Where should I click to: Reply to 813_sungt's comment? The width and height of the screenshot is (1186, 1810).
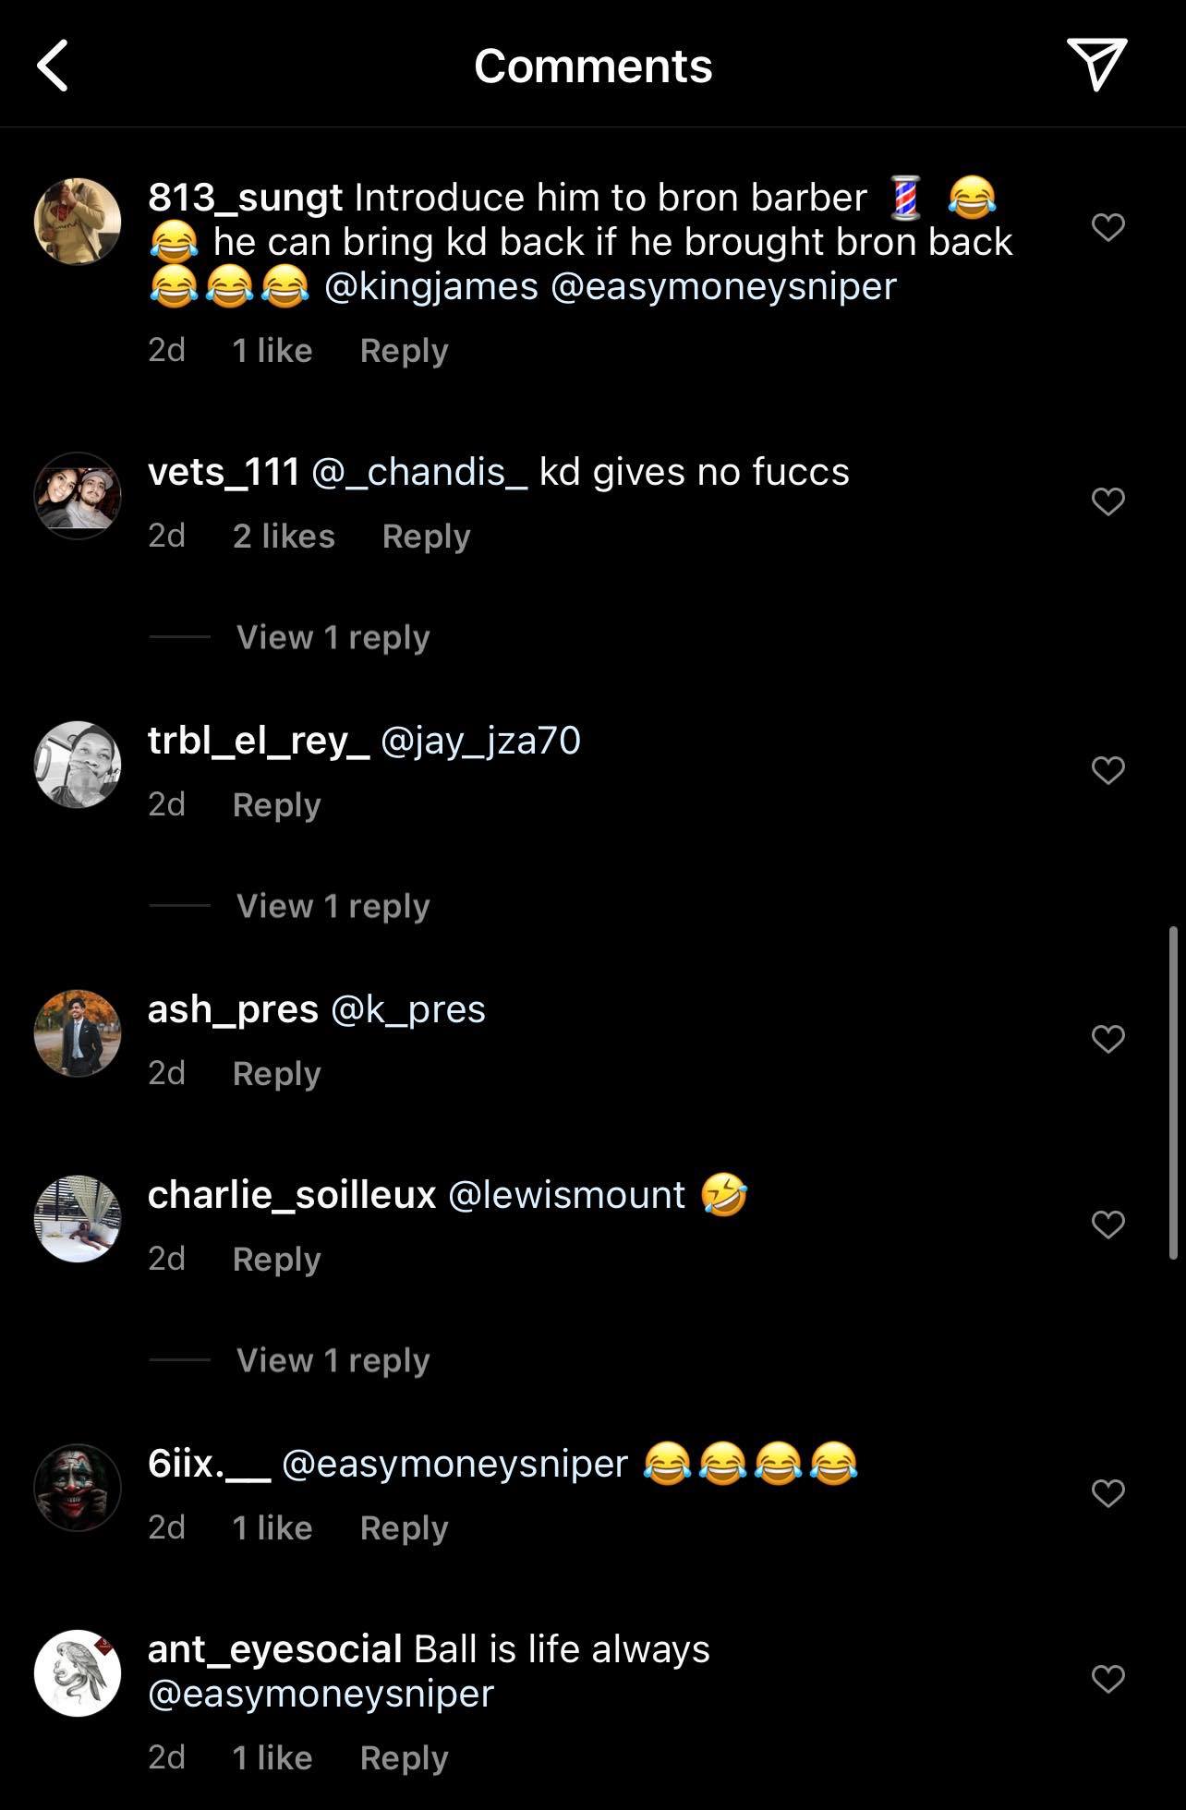(x=404, y=351)
